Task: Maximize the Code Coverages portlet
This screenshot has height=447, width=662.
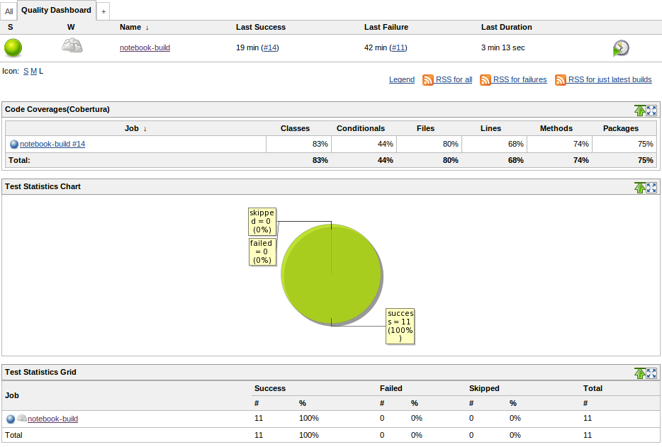Action: point(651,110)
